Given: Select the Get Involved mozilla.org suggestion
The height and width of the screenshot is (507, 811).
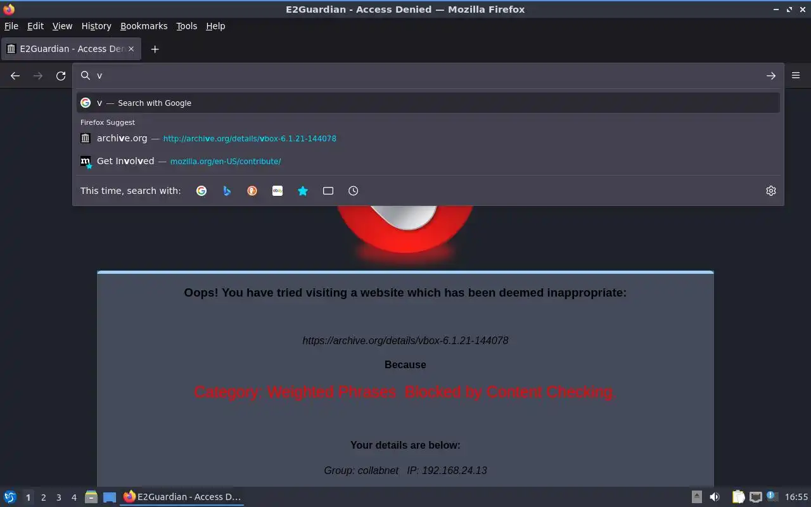Looking at the screenshot, I should [x=428, y=161].
